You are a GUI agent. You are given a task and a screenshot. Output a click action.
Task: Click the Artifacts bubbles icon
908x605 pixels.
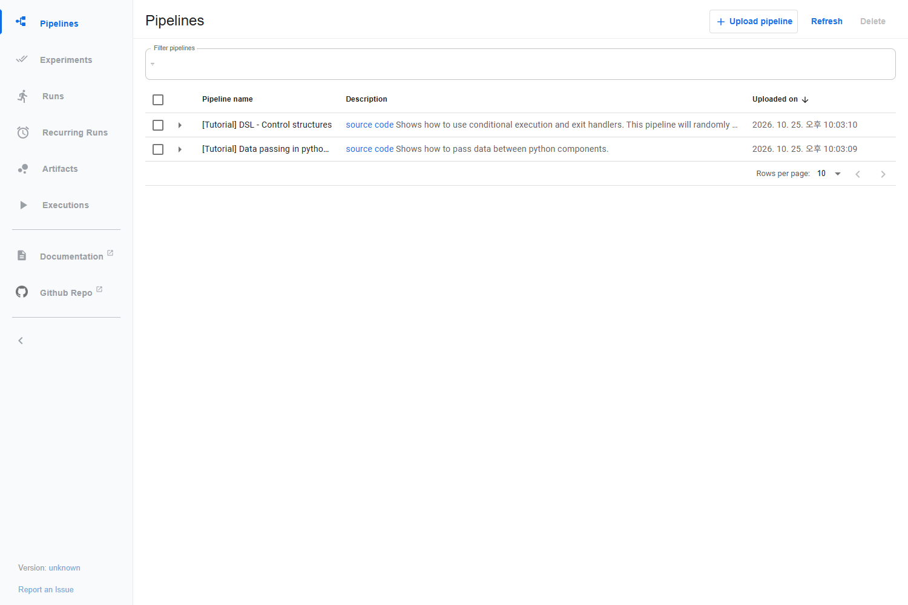23,169
